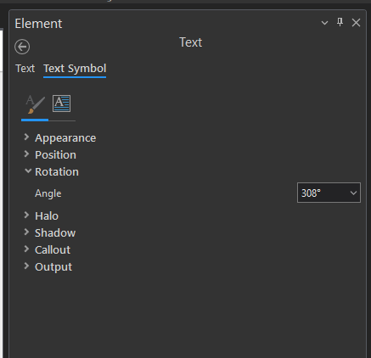The image size is (371, 358).
Task: Switch to the Text tab
Action: coord(25,69)
